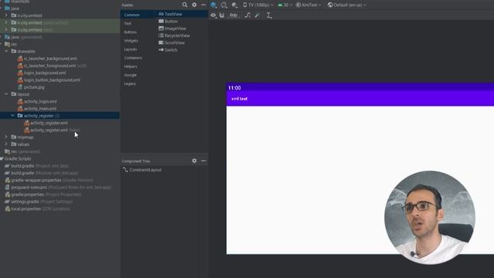Toggle view options eye icon
The image size is (494, 278).
[x=213, y=15]
